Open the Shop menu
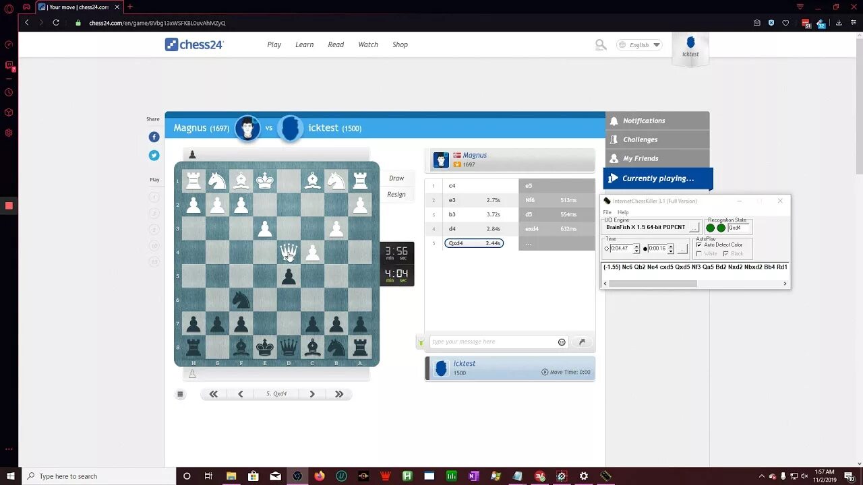The height and width of the screenshot is (485, 863). [400, 44]
